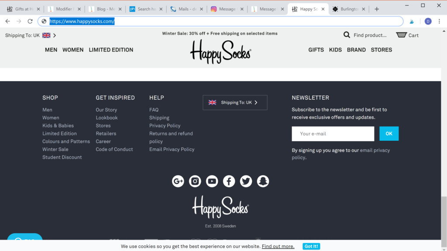Viewport: 447px width, 251px height.
Task: Open the Our Story footer link
Action: (x=107, y=110)
